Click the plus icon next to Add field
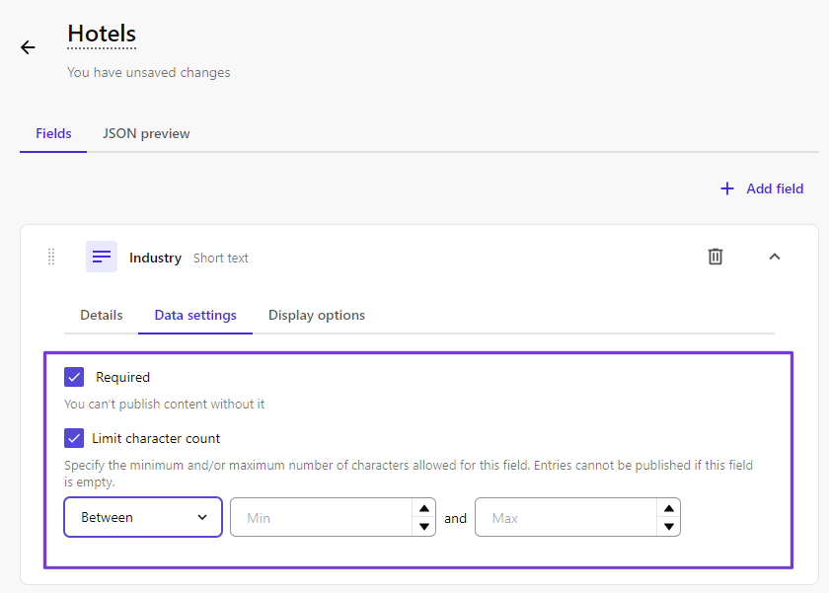Screen dimensions: 829x593 (727, 188)
